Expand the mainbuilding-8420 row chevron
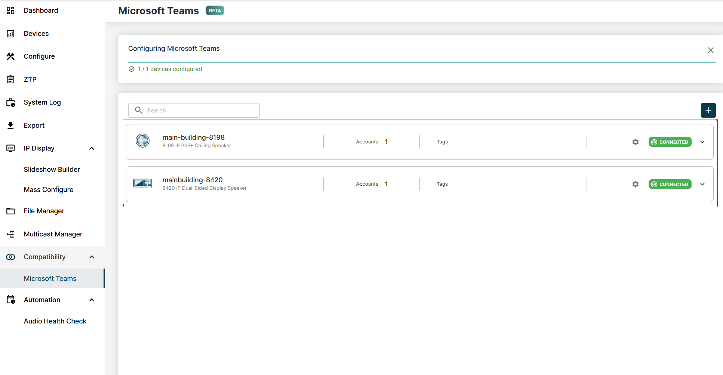The height and width of the screenshot is (375, 723). 702,184
